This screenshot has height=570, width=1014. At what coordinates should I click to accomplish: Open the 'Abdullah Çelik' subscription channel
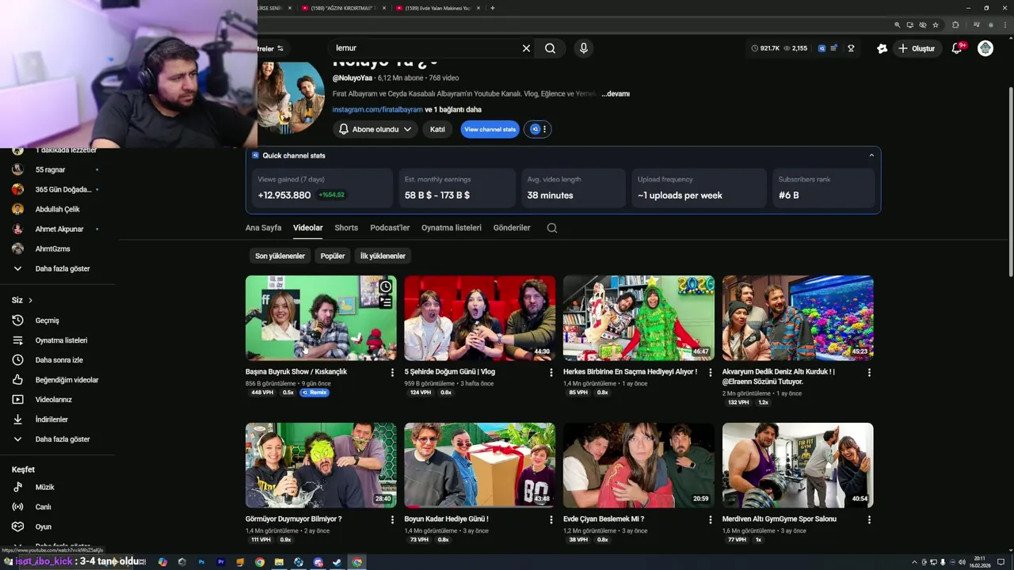click(x=57, y=209)
